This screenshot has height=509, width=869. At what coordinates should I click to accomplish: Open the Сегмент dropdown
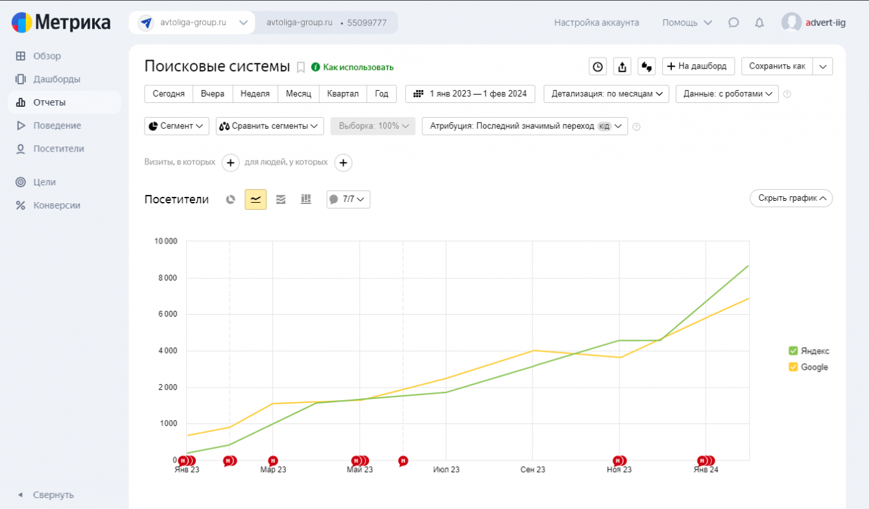tap(176, 126)
